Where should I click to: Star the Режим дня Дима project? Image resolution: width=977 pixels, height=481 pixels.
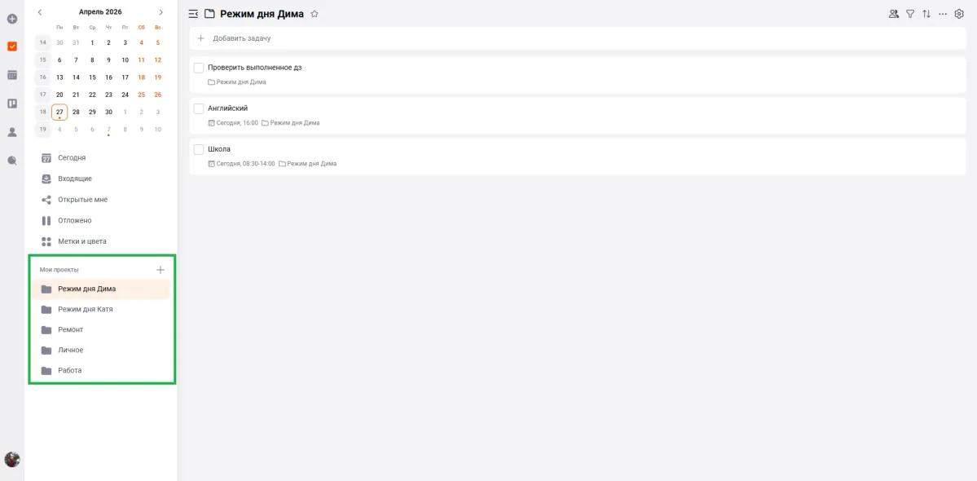point(315,14)
